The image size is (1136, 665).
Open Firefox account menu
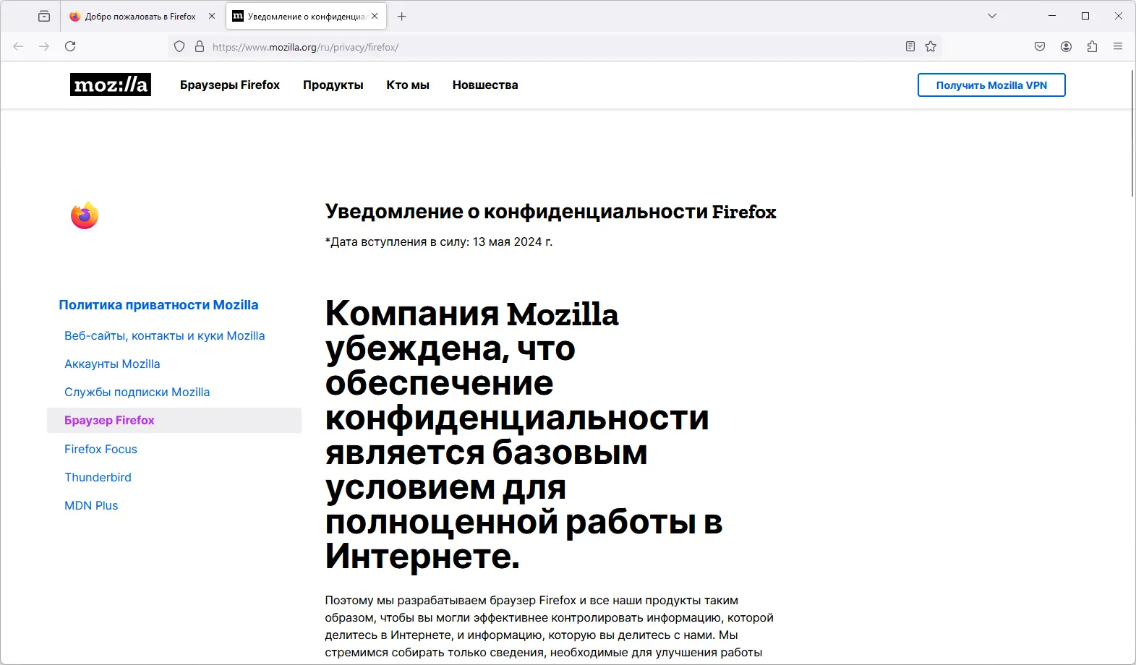[x=1066, y=46]
